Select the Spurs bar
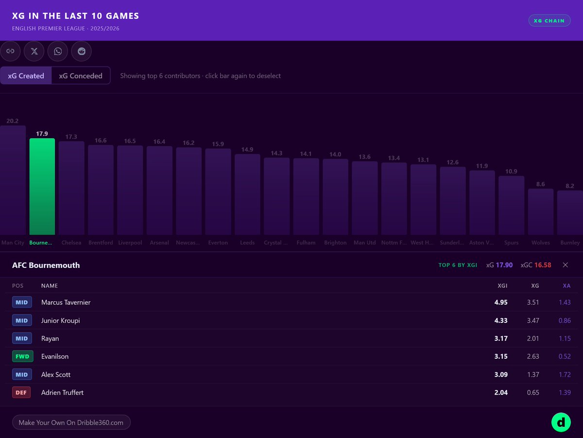 click(511, 206)
